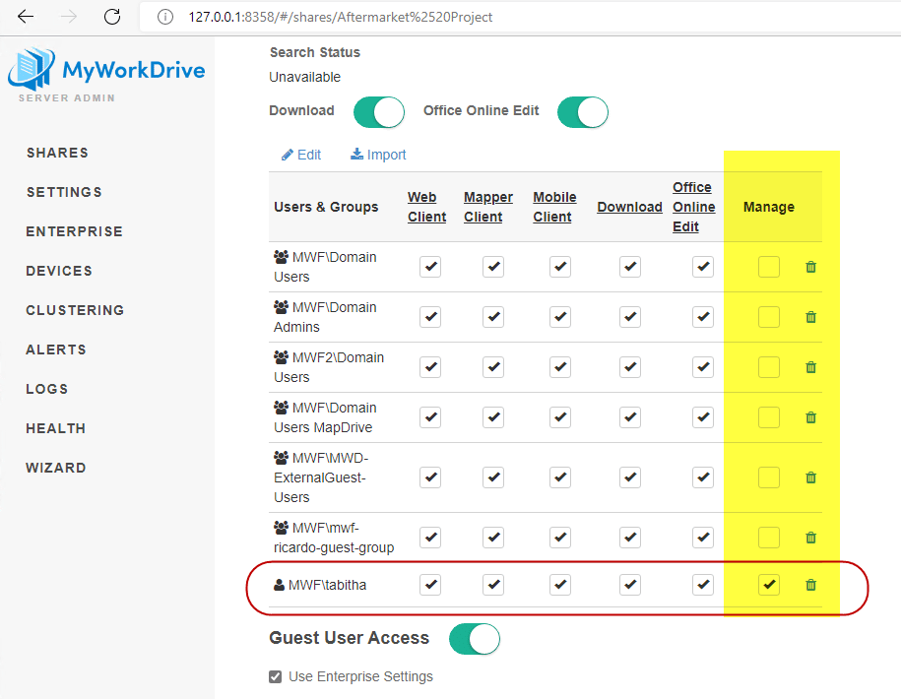The width and height of the screenshot is (901, 699).
Task: Go to the ENTERPRISE section
Action: pos(74,231)
